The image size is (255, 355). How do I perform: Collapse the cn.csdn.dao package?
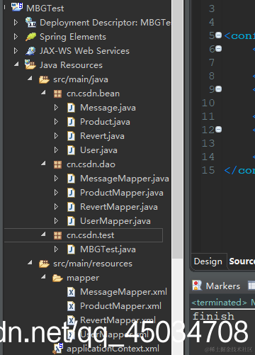(43, 163)
